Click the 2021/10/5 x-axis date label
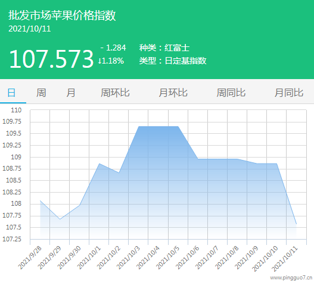This screenshot has height=283, width=314. pyautogui.click(x=168, y=258)
